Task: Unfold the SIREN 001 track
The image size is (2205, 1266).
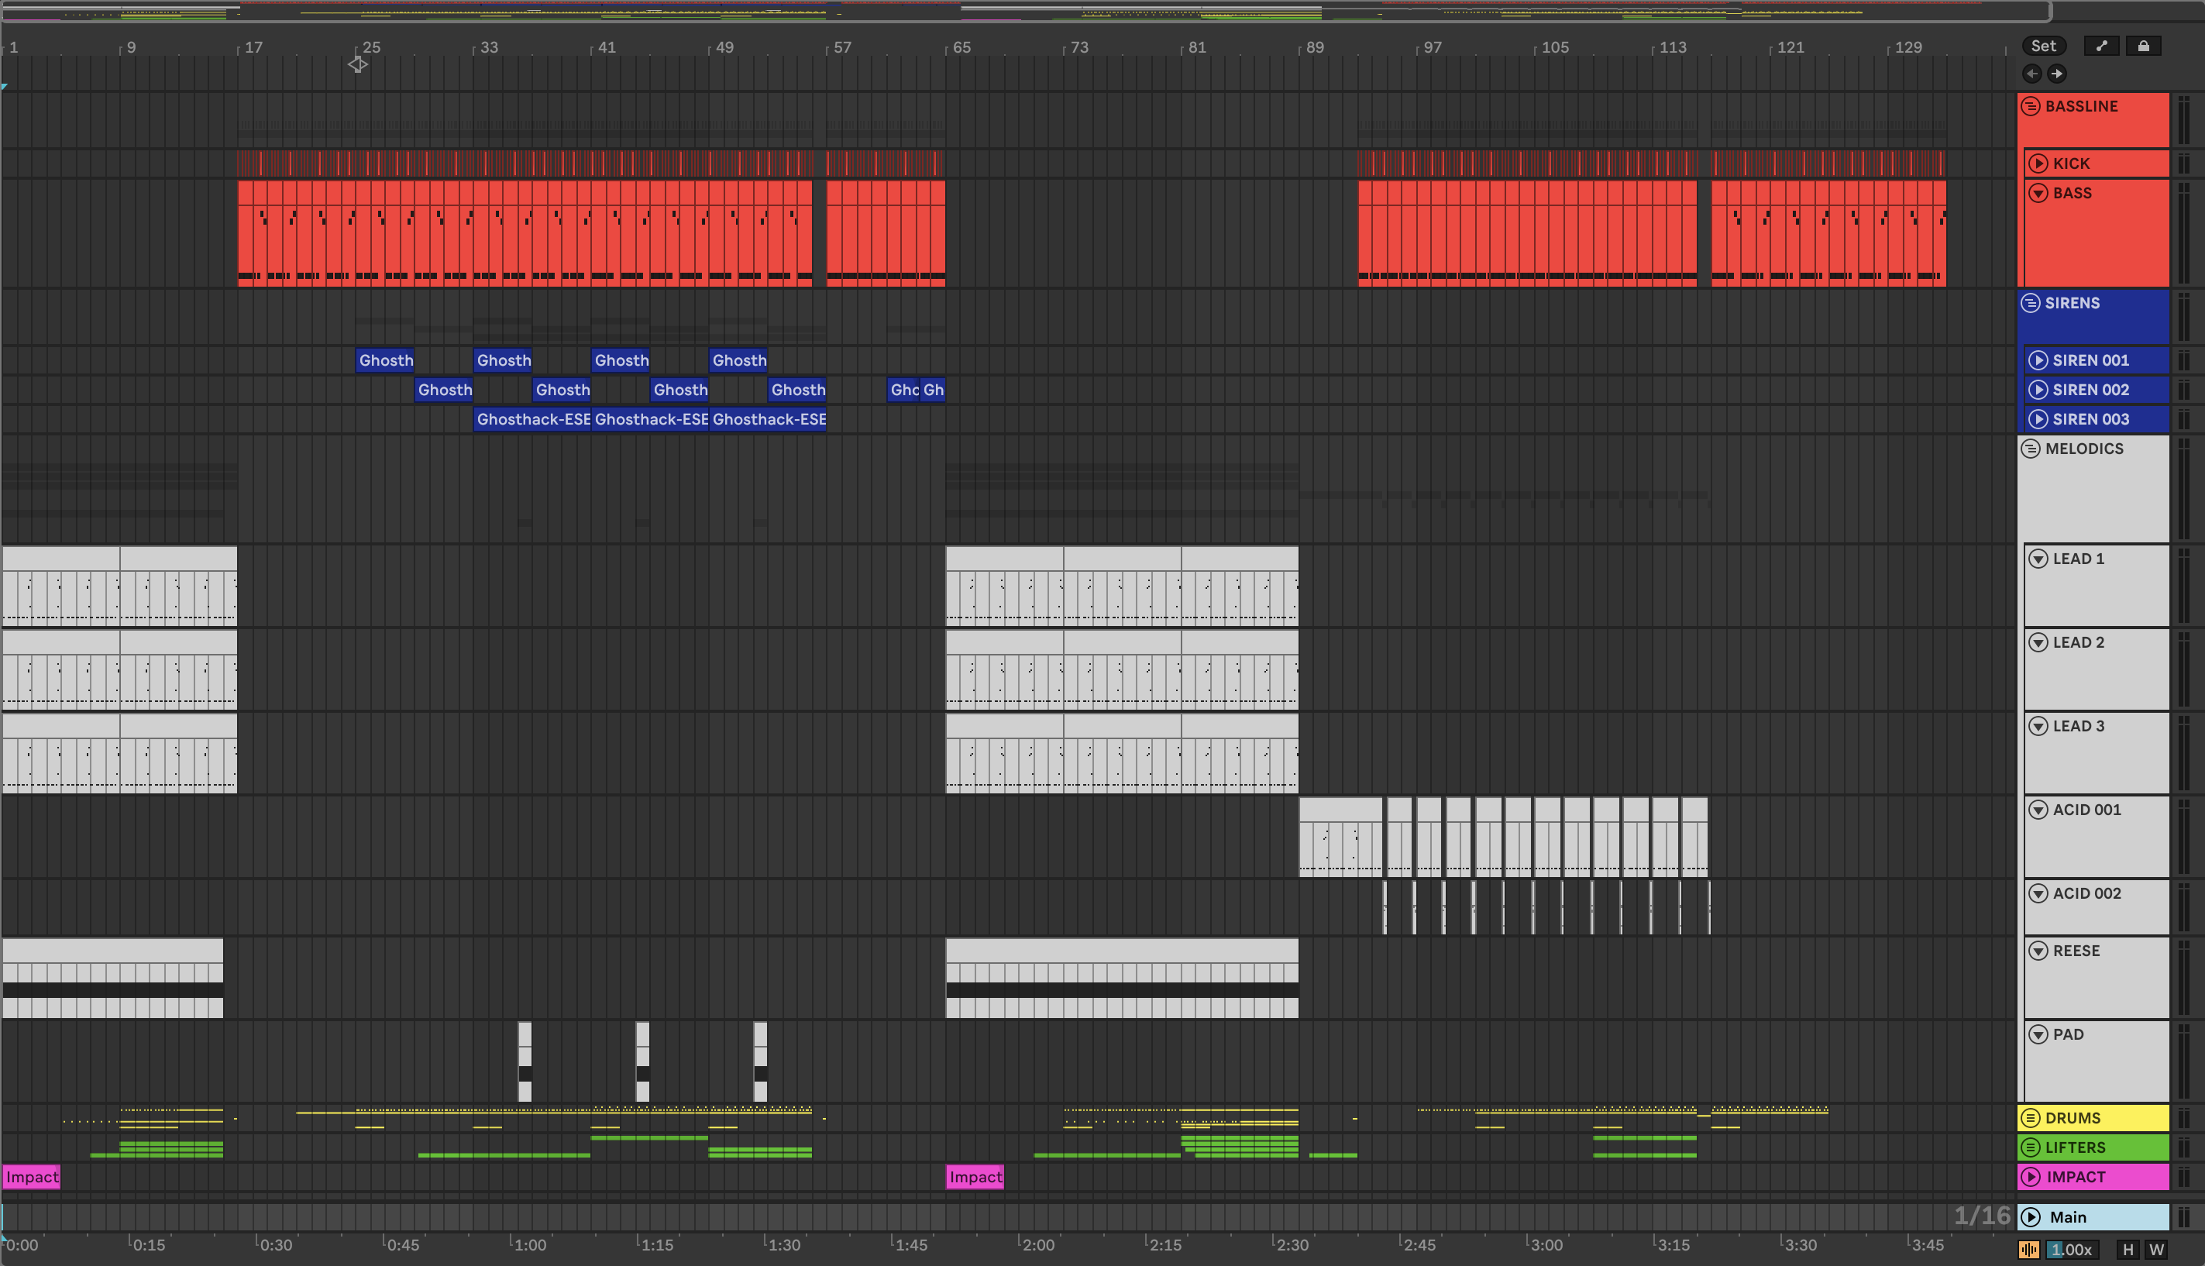Action: tap(2038, 360)
